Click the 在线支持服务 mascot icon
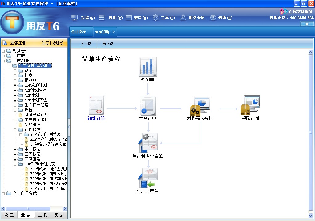 (x=284, y=11)
